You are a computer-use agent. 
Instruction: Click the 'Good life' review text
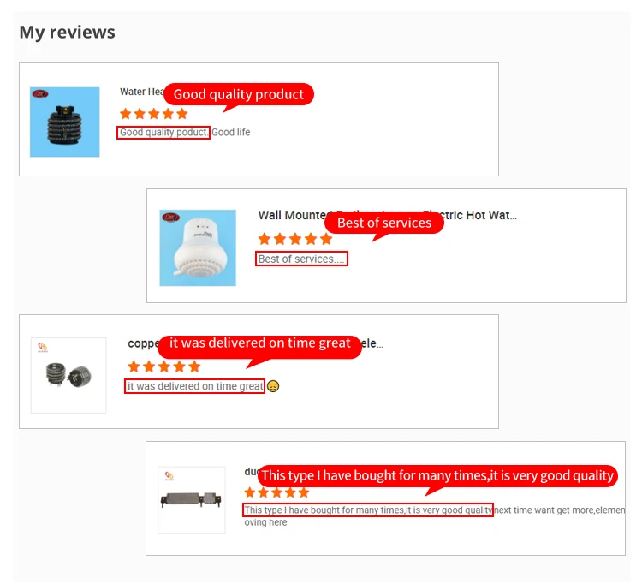click(230, 132)
